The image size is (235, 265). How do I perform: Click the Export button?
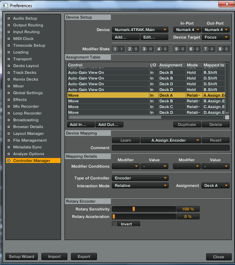pyautogui.click(x=84, y=256)
